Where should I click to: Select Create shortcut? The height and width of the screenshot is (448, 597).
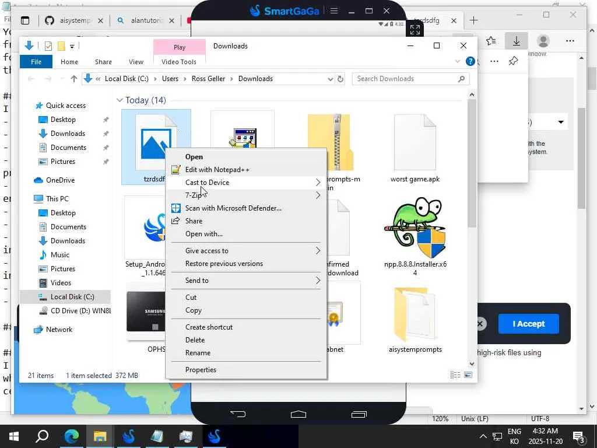[x=209, y=327]
